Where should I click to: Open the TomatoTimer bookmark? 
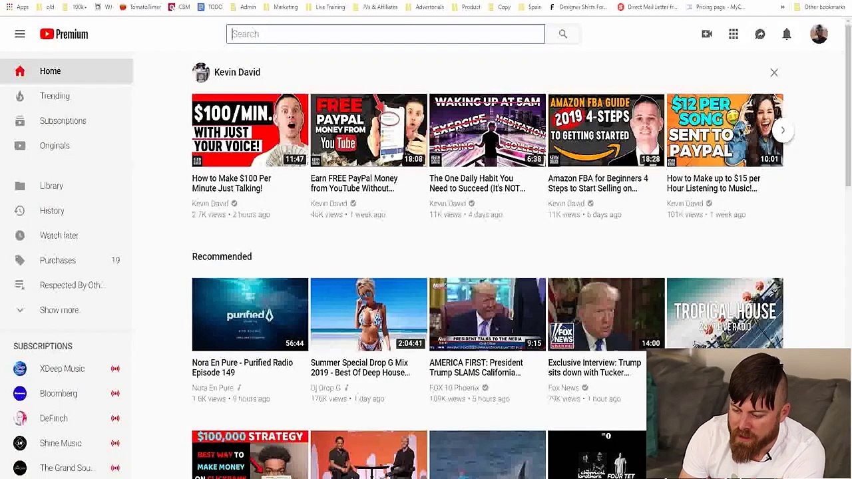[140, 7]
